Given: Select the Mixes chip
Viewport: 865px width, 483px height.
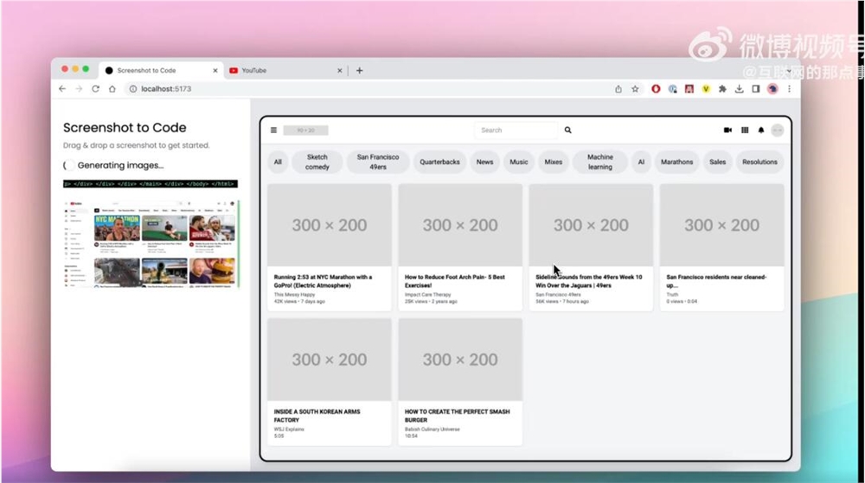Looking at the screenshot, I should pyautogui.click(x=554, y=162).
